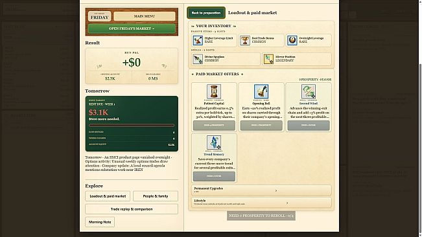Expand the Permanent Upgrades section

261,190
